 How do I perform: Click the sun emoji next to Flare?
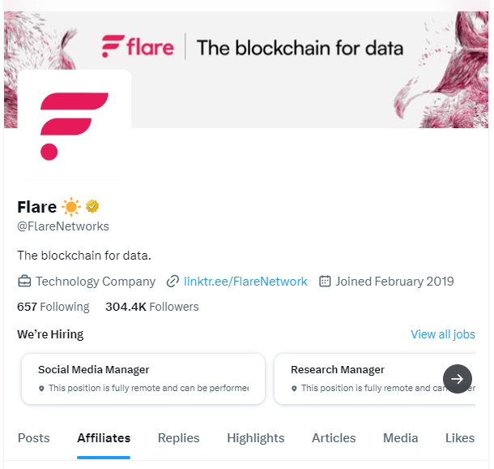tap(71, 207)
